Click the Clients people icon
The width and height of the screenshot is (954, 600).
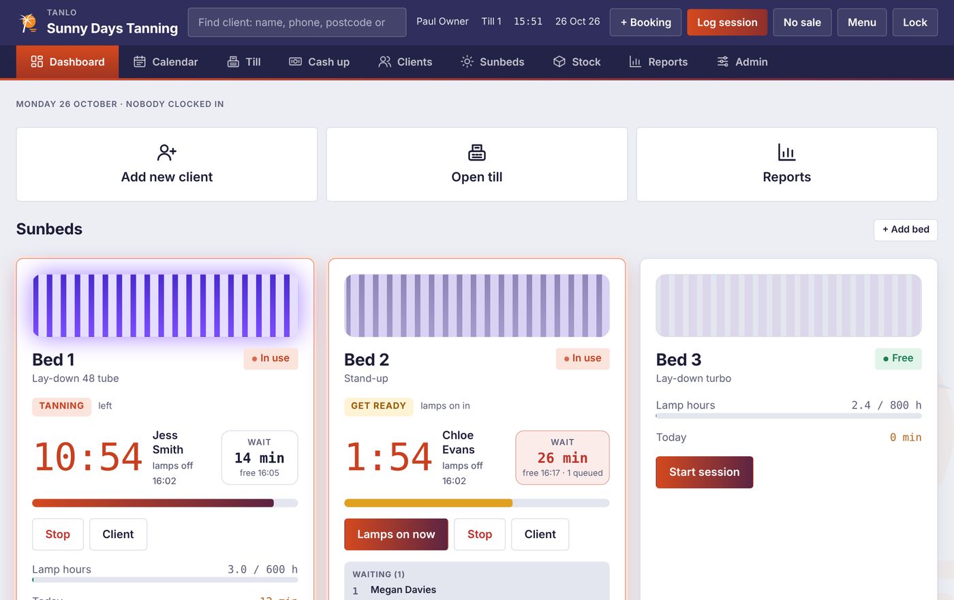[385, 62]
